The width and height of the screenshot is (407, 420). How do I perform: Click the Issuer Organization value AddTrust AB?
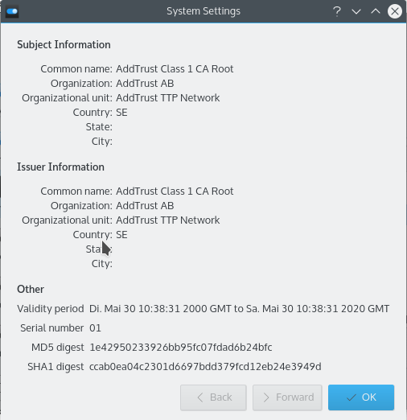click(x=145, y=206)
